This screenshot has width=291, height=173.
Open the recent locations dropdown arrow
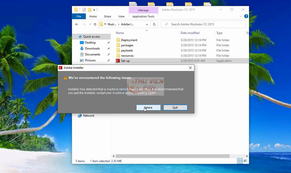pos(90,24)
